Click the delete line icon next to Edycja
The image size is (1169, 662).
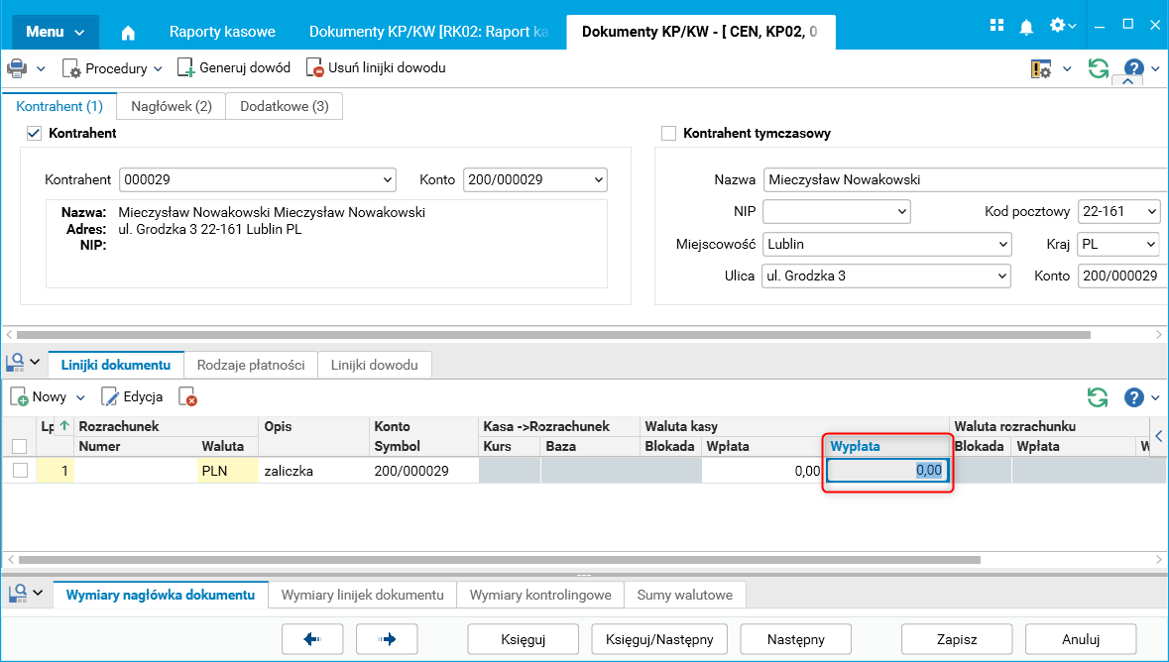187,397
